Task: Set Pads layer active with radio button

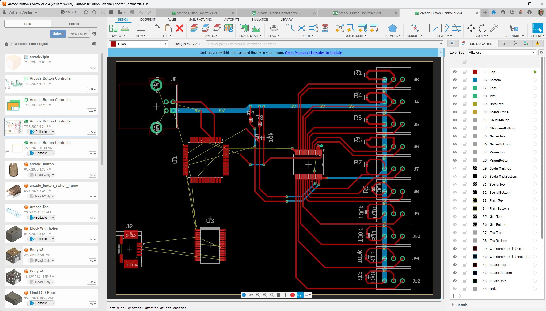Action: tap(534, 88)
